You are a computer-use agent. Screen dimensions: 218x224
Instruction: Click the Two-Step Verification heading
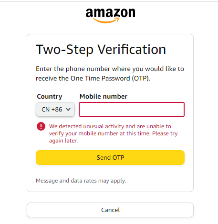click(x=101, y=50)
